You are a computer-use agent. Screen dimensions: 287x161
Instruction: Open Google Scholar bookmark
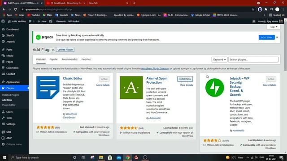tap(200, 15)
